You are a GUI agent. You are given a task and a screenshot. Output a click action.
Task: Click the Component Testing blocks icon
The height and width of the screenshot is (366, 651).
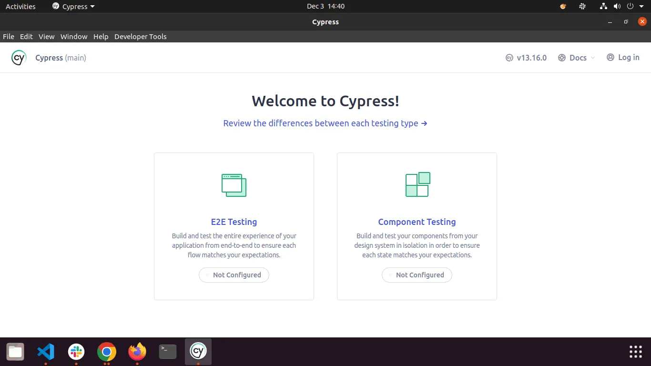(x=417, y=184)
